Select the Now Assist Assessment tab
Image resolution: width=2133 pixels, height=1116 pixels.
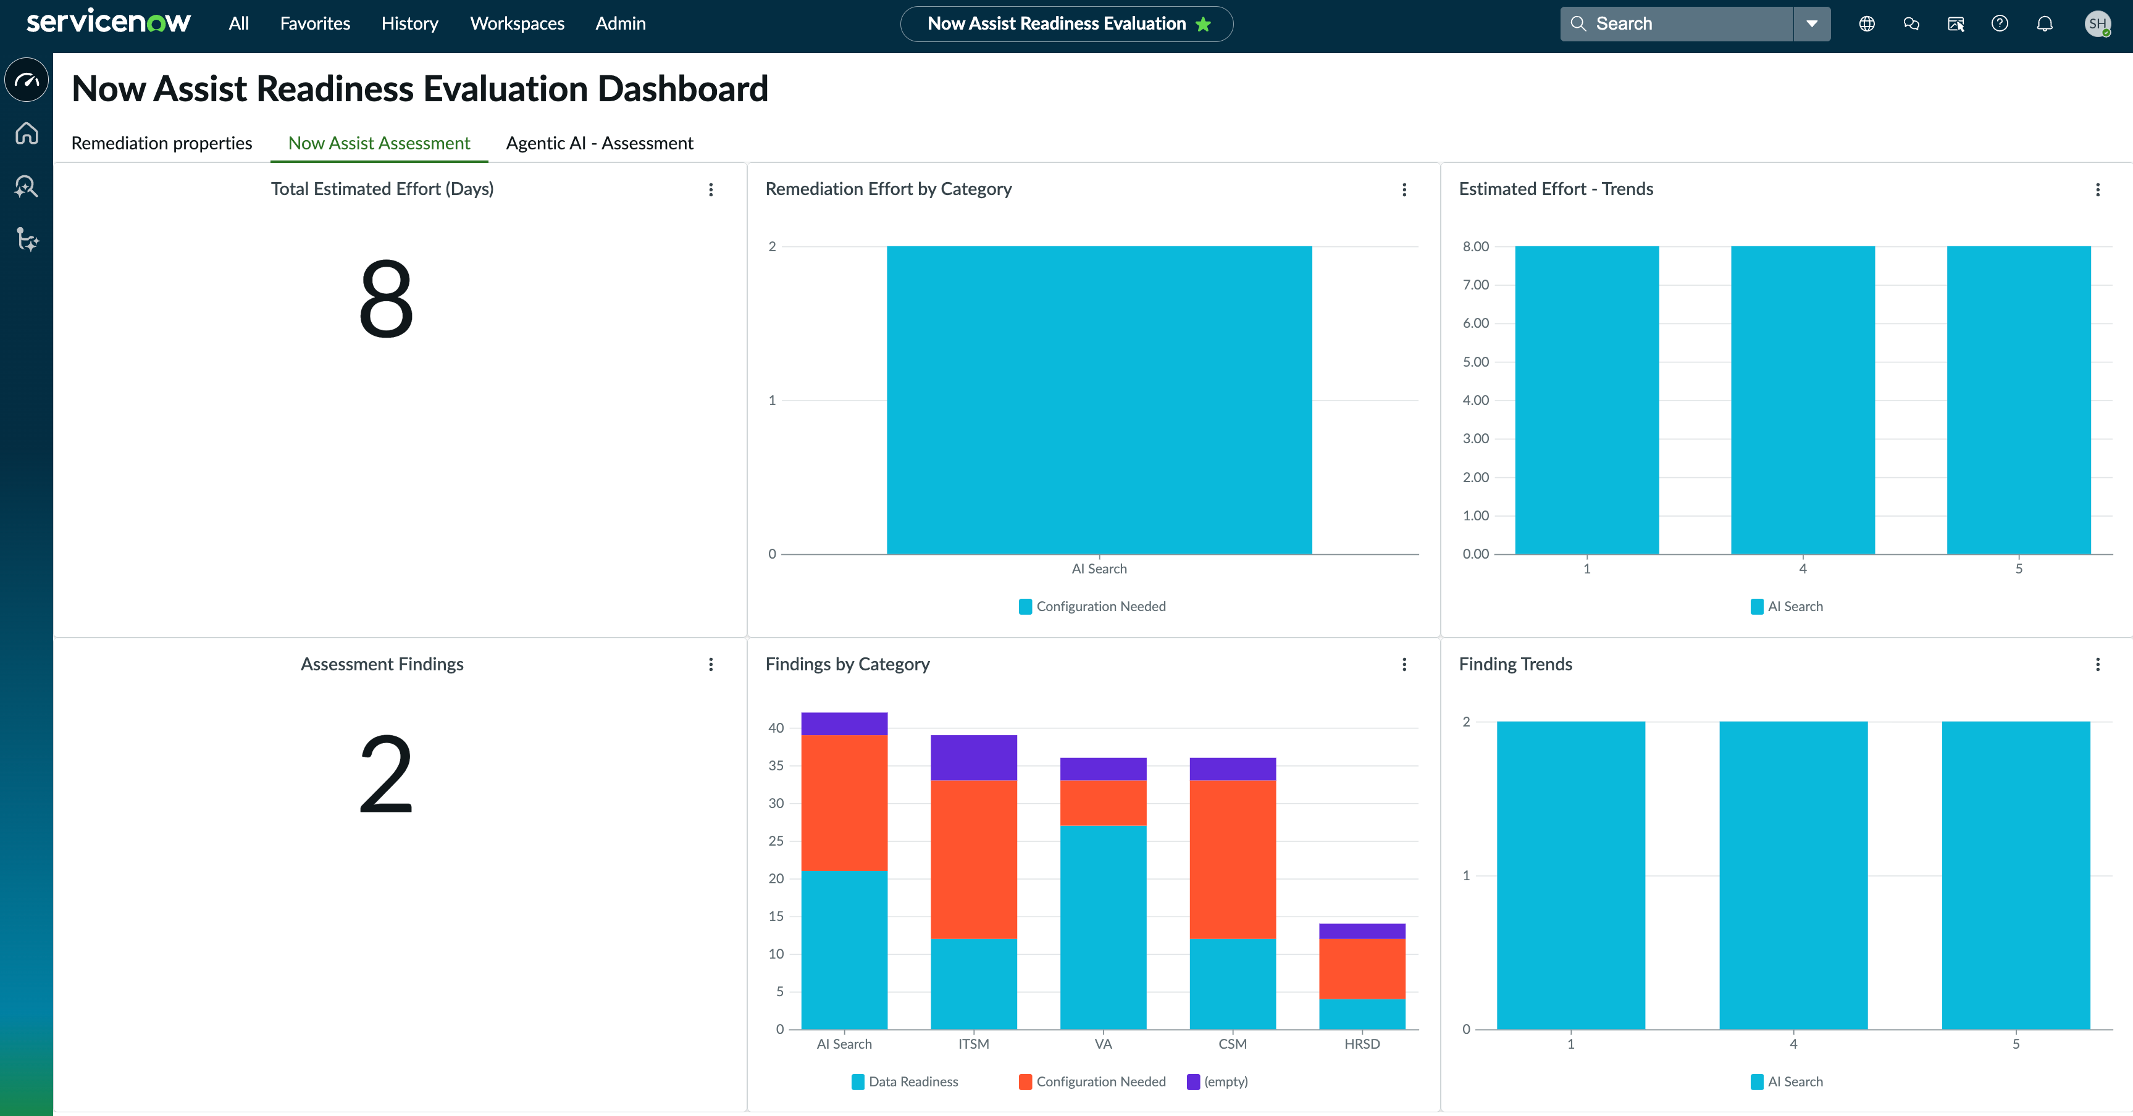(x=379, y=143)
